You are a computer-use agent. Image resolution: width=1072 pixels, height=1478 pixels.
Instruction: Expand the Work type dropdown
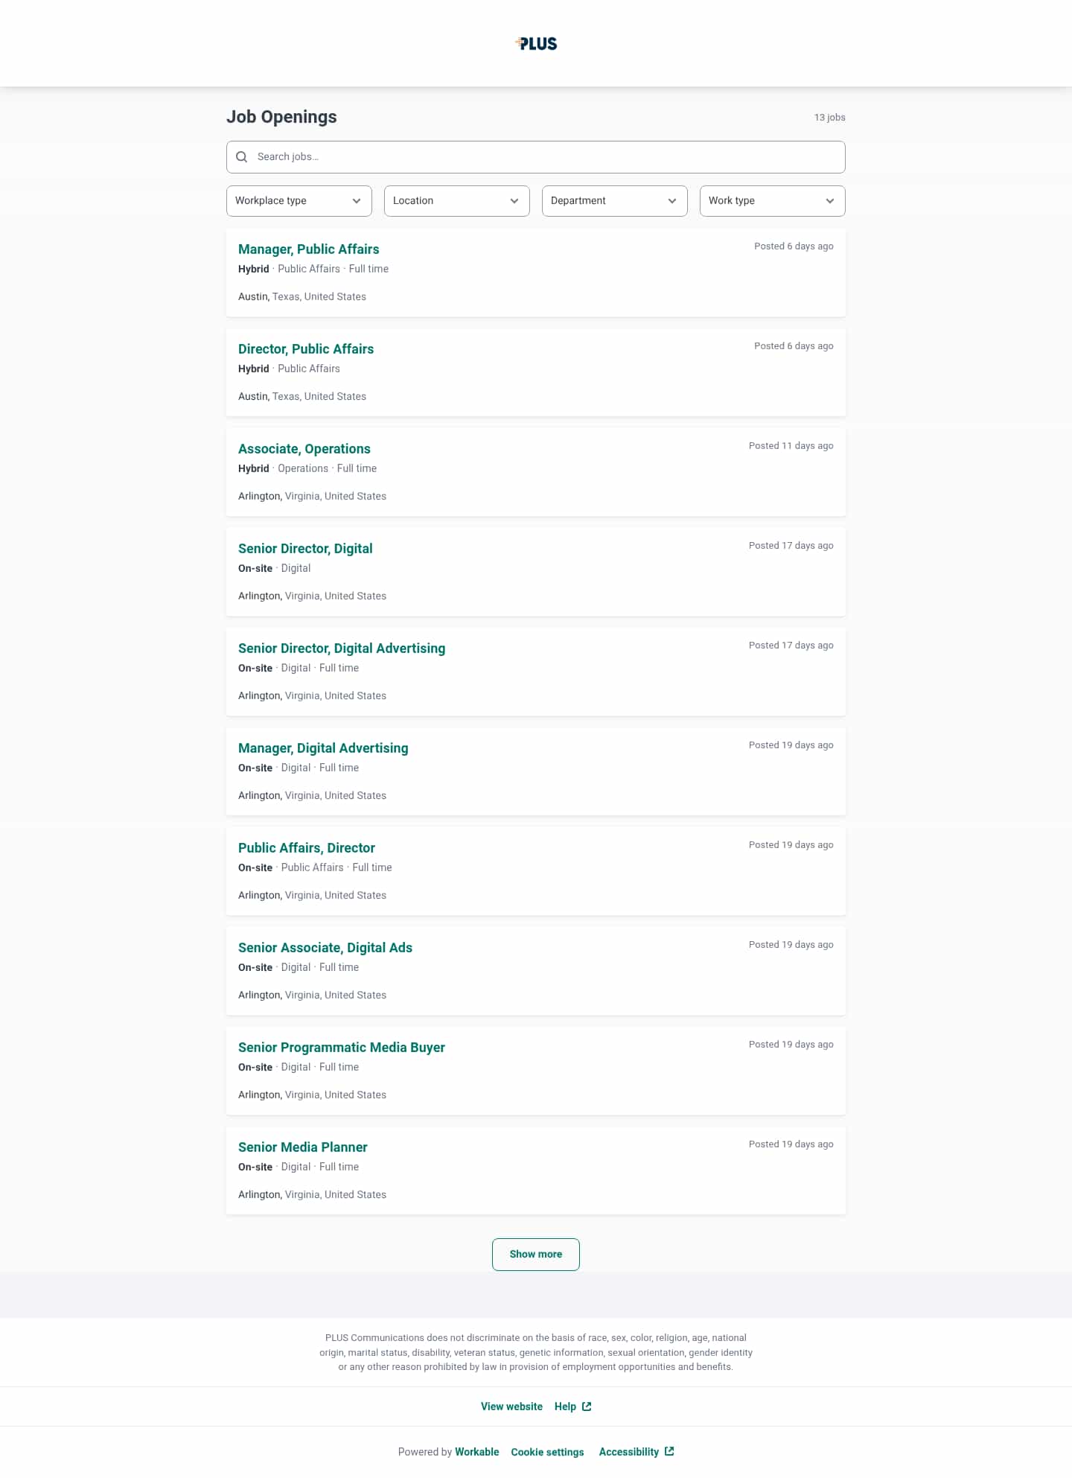point(772,201)
